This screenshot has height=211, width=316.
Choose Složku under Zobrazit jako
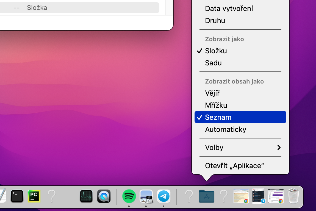(x=240, y=51)
